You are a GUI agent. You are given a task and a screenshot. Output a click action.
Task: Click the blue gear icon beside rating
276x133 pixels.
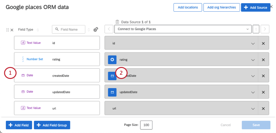(112, 60)
